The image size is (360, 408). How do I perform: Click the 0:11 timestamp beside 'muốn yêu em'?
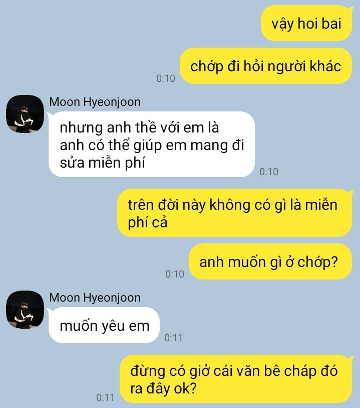[x=173, y=338]
